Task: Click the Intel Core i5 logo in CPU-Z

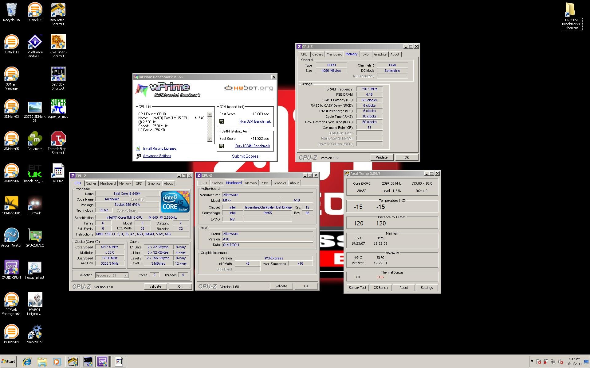Action: [175, 201]
